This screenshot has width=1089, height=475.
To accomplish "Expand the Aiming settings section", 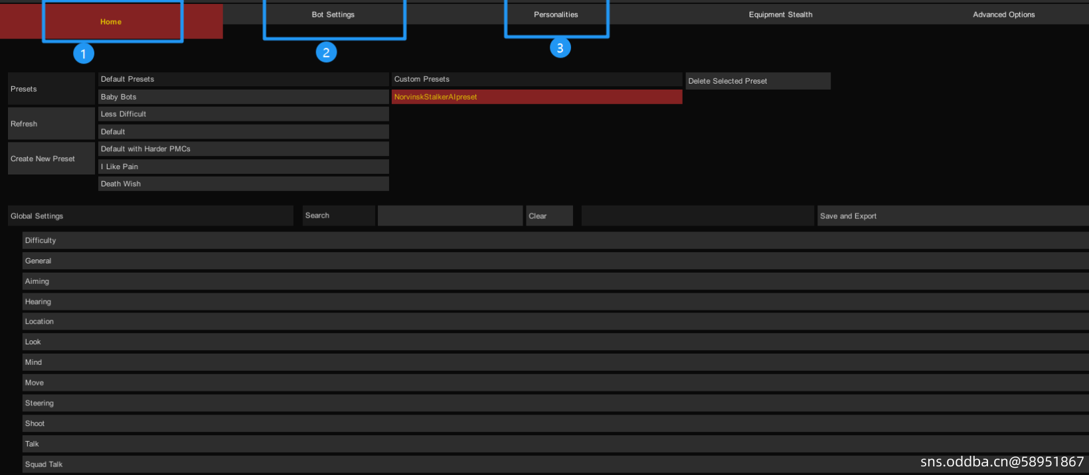I will [x=555, y=281].
